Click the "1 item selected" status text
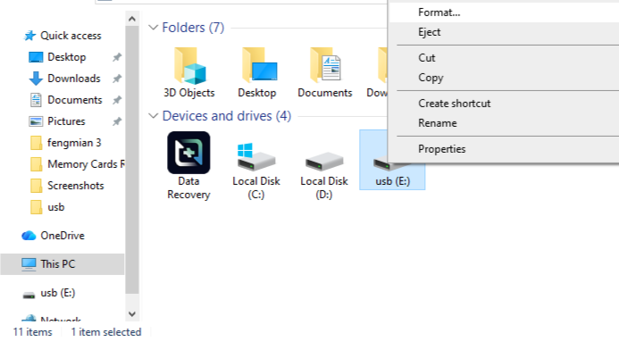 pos(105,332)
